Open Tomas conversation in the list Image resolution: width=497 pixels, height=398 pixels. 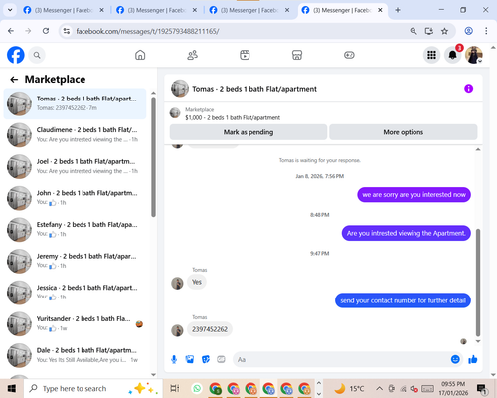(75, 103)
